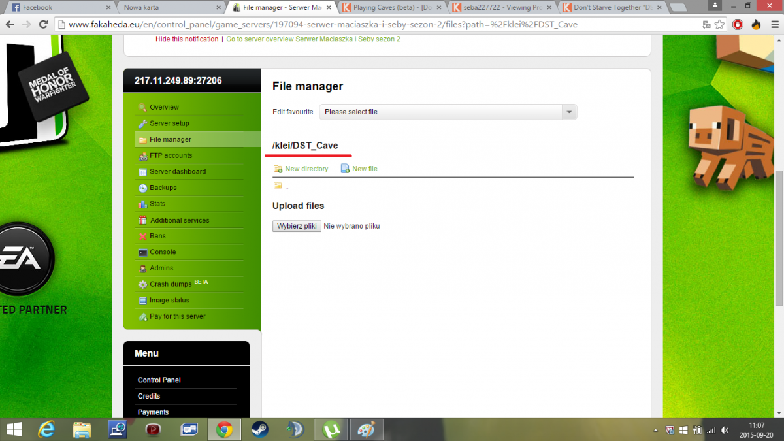The width and height of the screenshot is (784, 441).
Task: Open the server Console page
Action: 163,252
